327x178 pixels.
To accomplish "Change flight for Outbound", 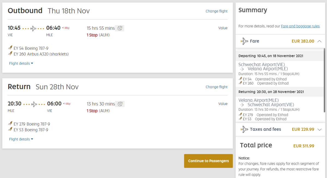I will point(216,11).
